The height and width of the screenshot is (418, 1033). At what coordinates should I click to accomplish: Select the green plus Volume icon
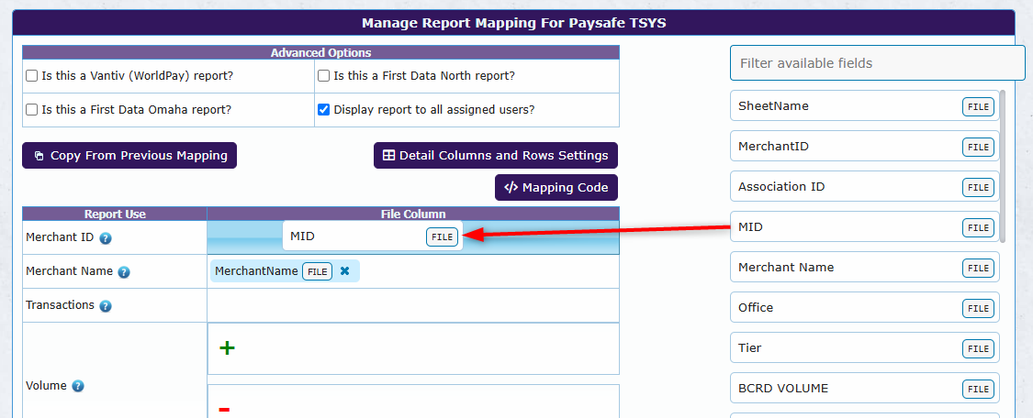tap(227, 347)
